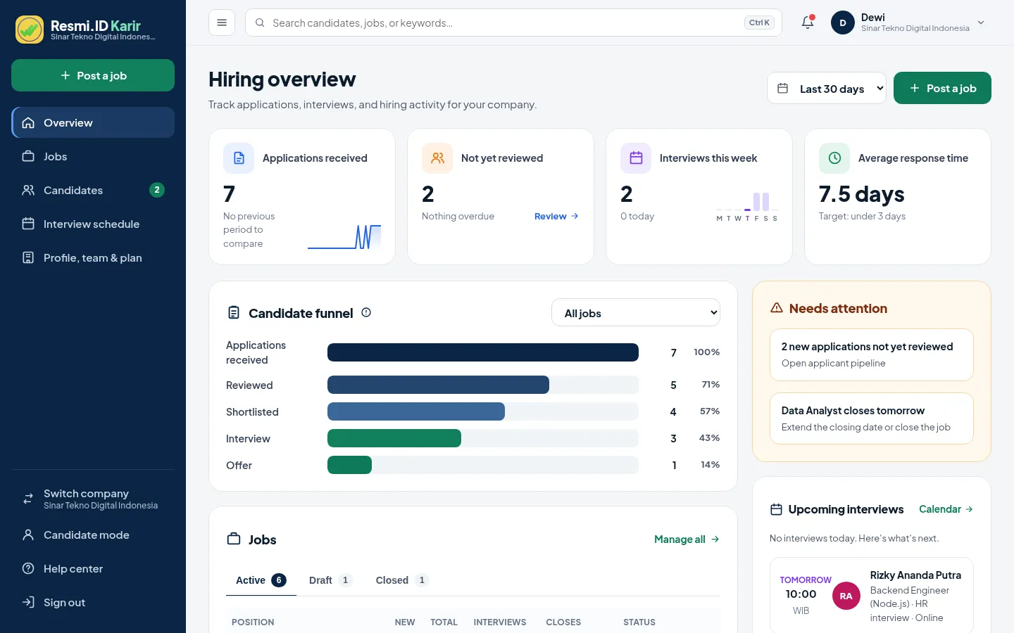Image resolution: width=1014 pixels, height=633 pixels.
Task: Follow the Review link
Action: point(556,216)
